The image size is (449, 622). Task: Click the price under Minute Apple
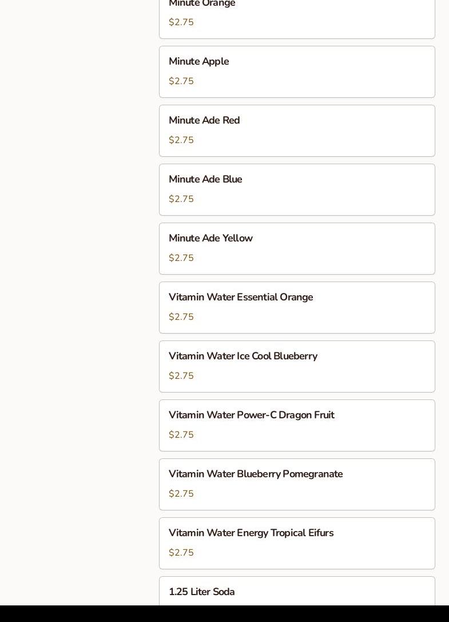click(x=181, y=81)
